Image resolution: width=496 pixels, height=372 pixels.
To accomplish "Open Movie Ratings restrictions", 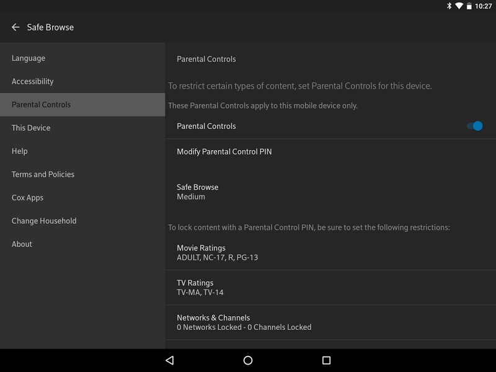I will tap(330, 253).
